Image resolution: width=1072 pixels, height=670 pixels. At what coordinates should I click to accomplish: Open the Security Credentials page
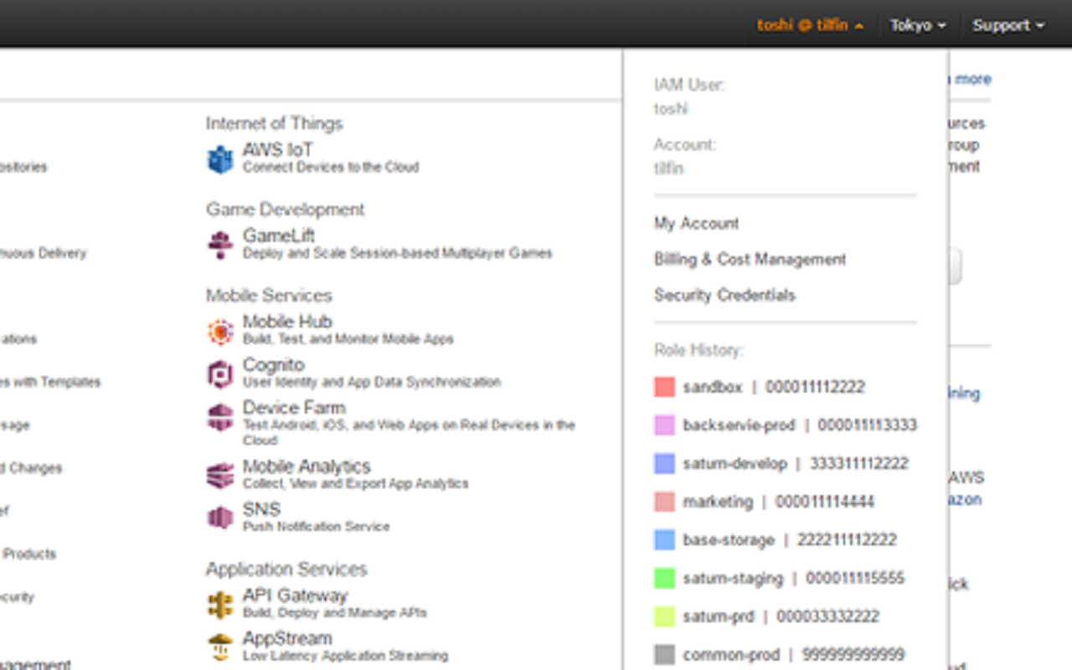tap(724, 295)
